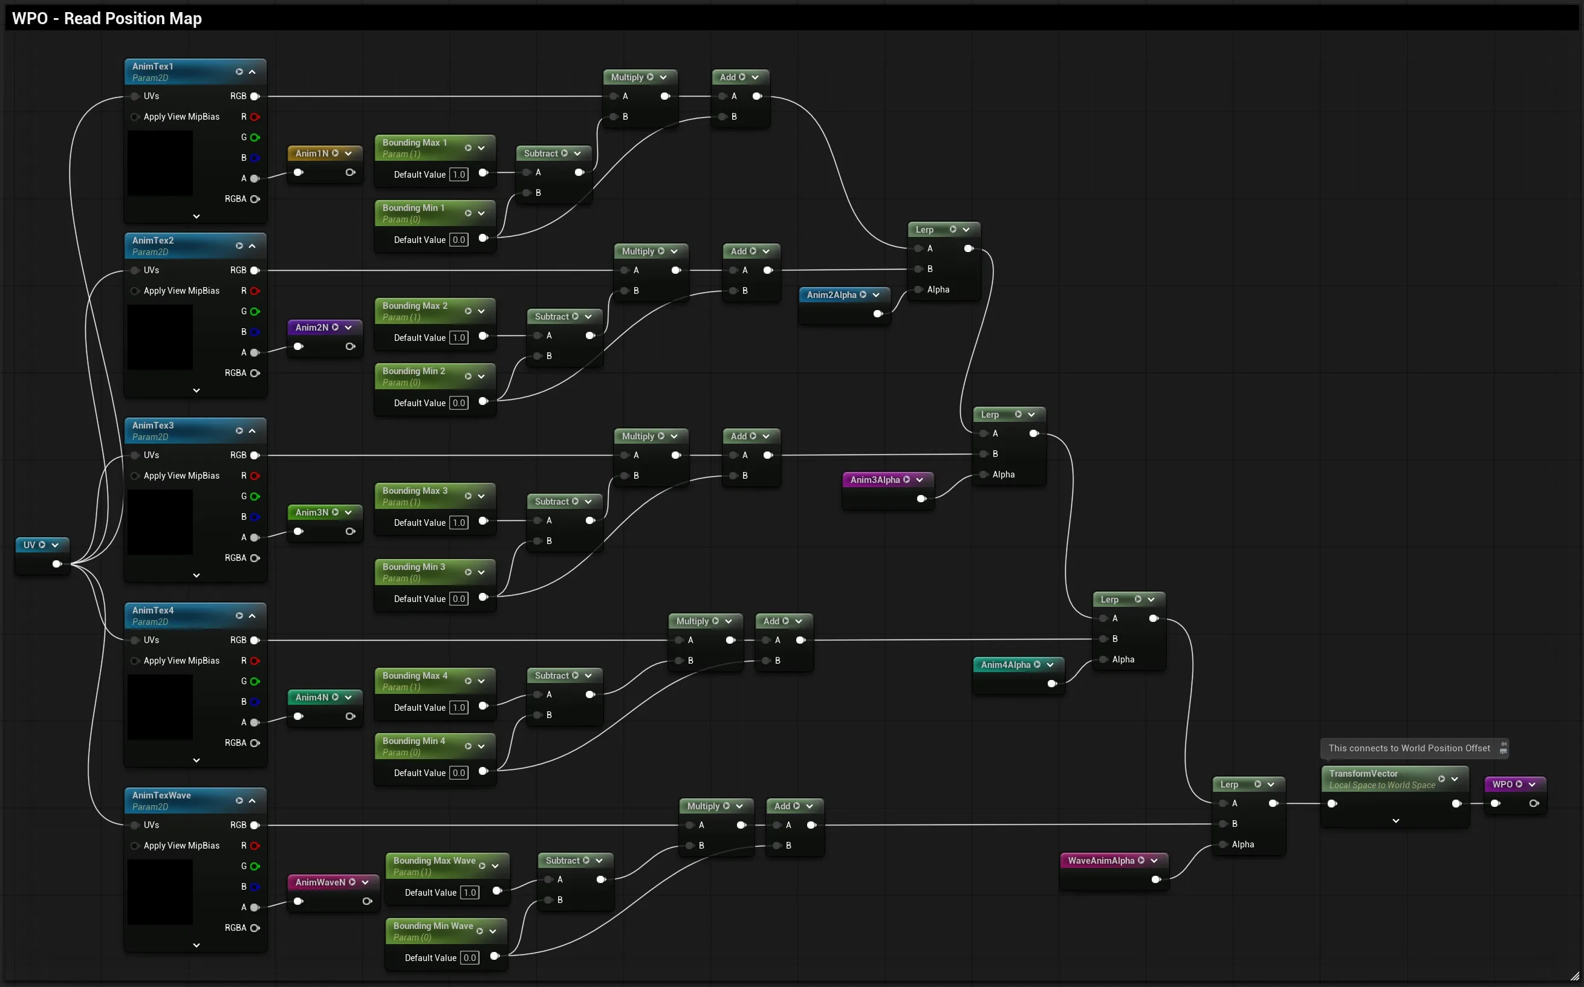Click the TransformVector output pin
1584x987 pixels.
[1456, 804]
